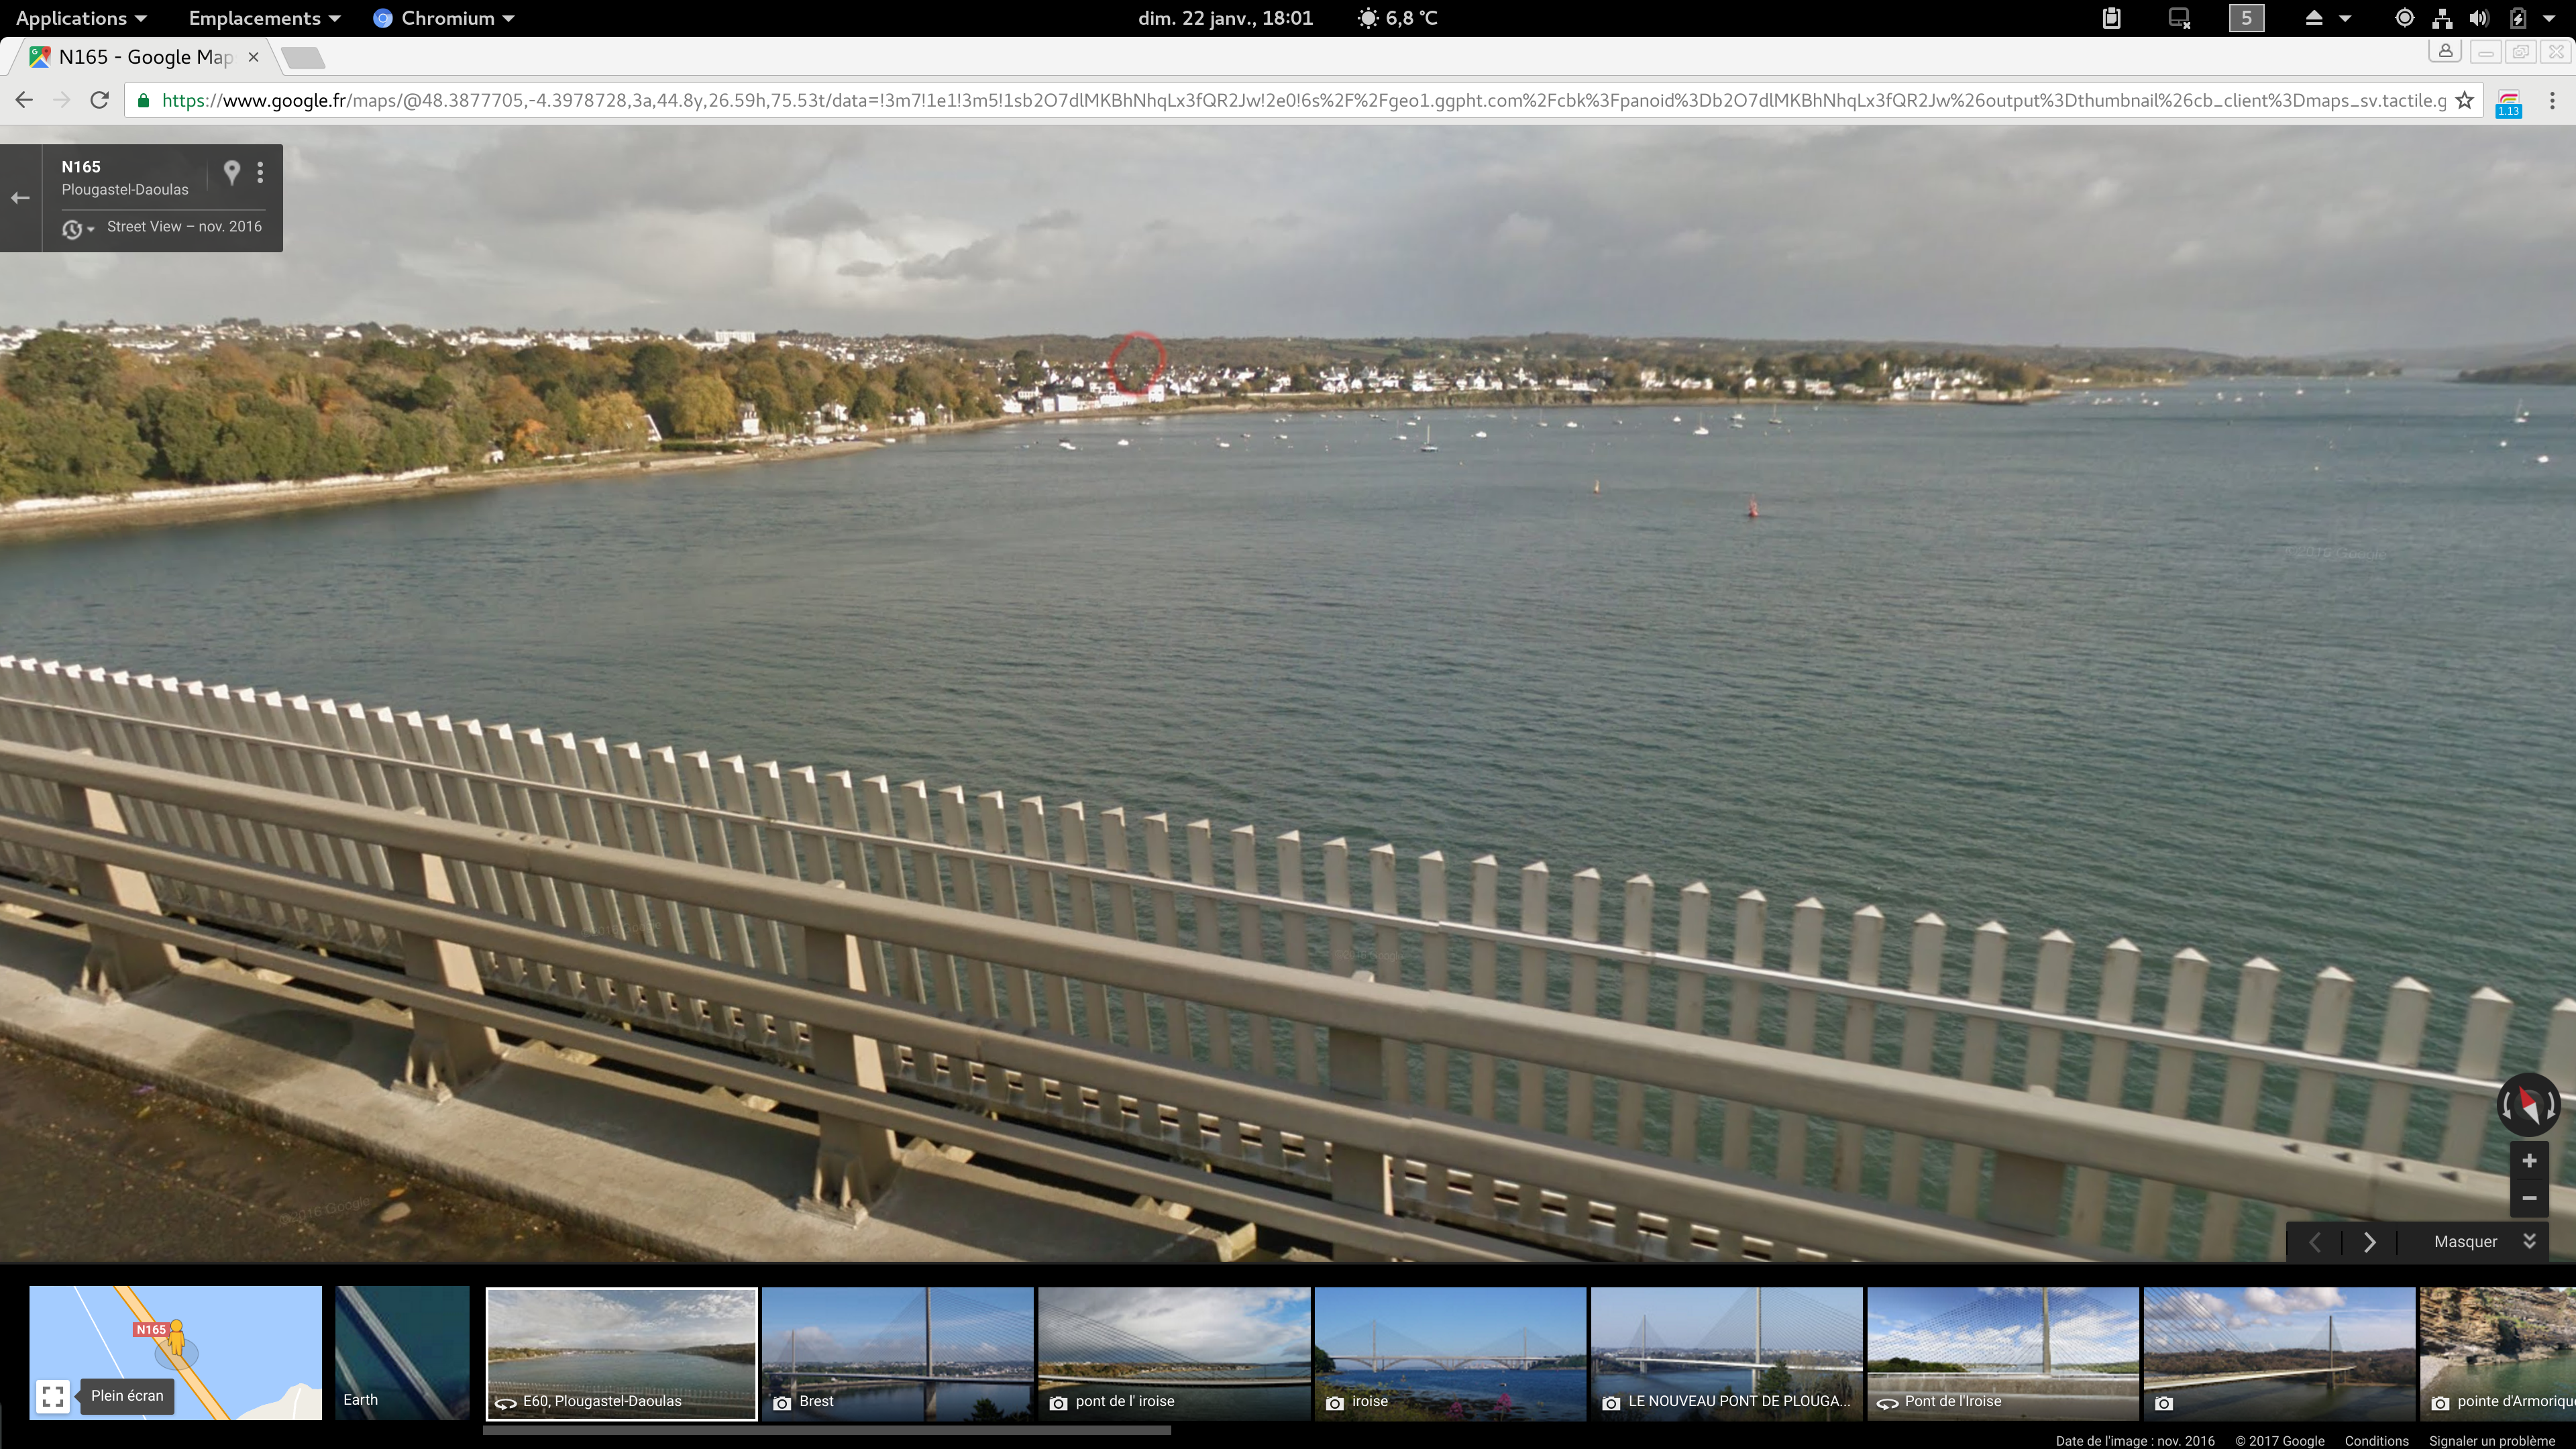Click the compass to reset orientation
Viewport: 2576px width, 1449px height.
2528,1104
